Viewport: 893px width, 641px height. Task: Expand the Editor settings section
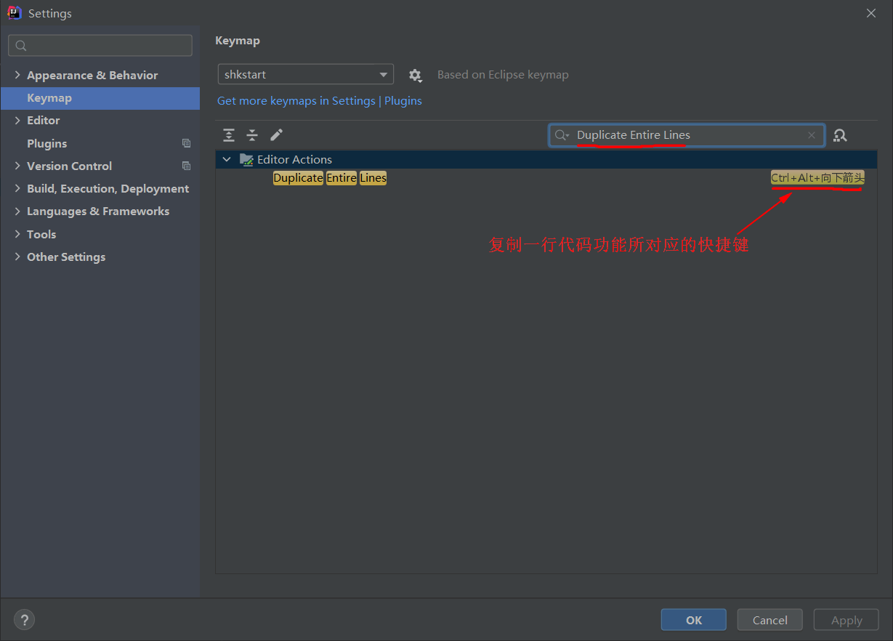pos(17,120)
